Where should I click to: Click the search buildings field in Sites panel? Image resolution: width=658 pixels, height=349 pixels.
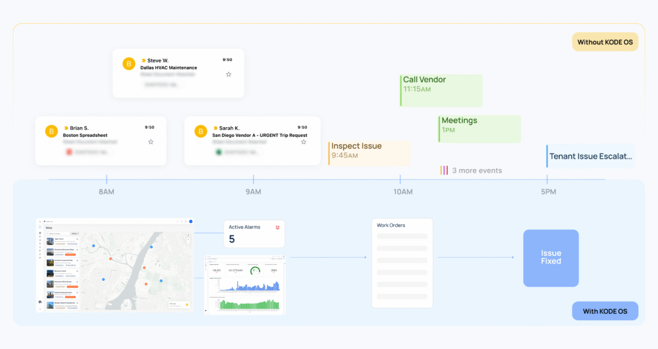click(58, 233)
